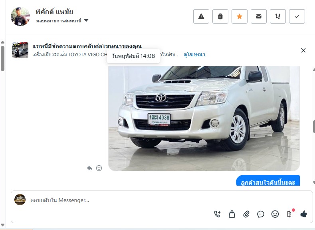
Task: Dismiss the ad reply banner
Action: click(x=303, y=50)
